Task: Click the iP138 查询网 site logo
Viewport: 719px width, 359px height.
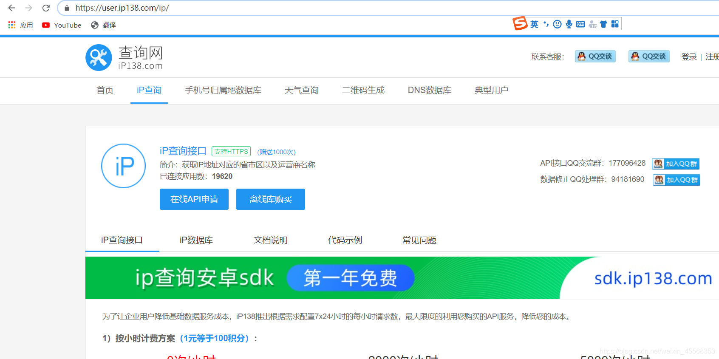Action: [x=124, y=57]
